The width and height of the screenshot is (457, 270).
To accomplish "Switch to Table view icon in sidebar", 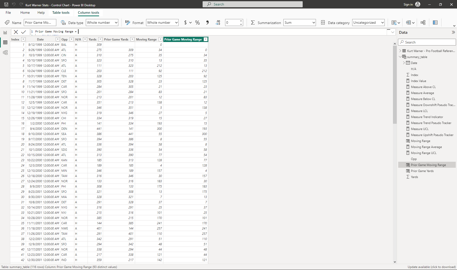I will point(5,42).
